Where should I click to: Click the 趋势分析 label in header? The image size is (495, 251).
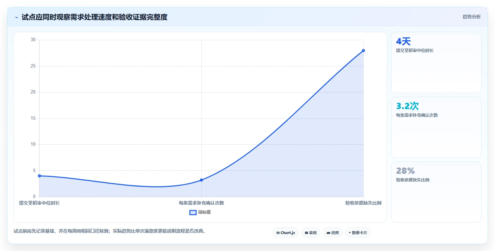(471, 17)
